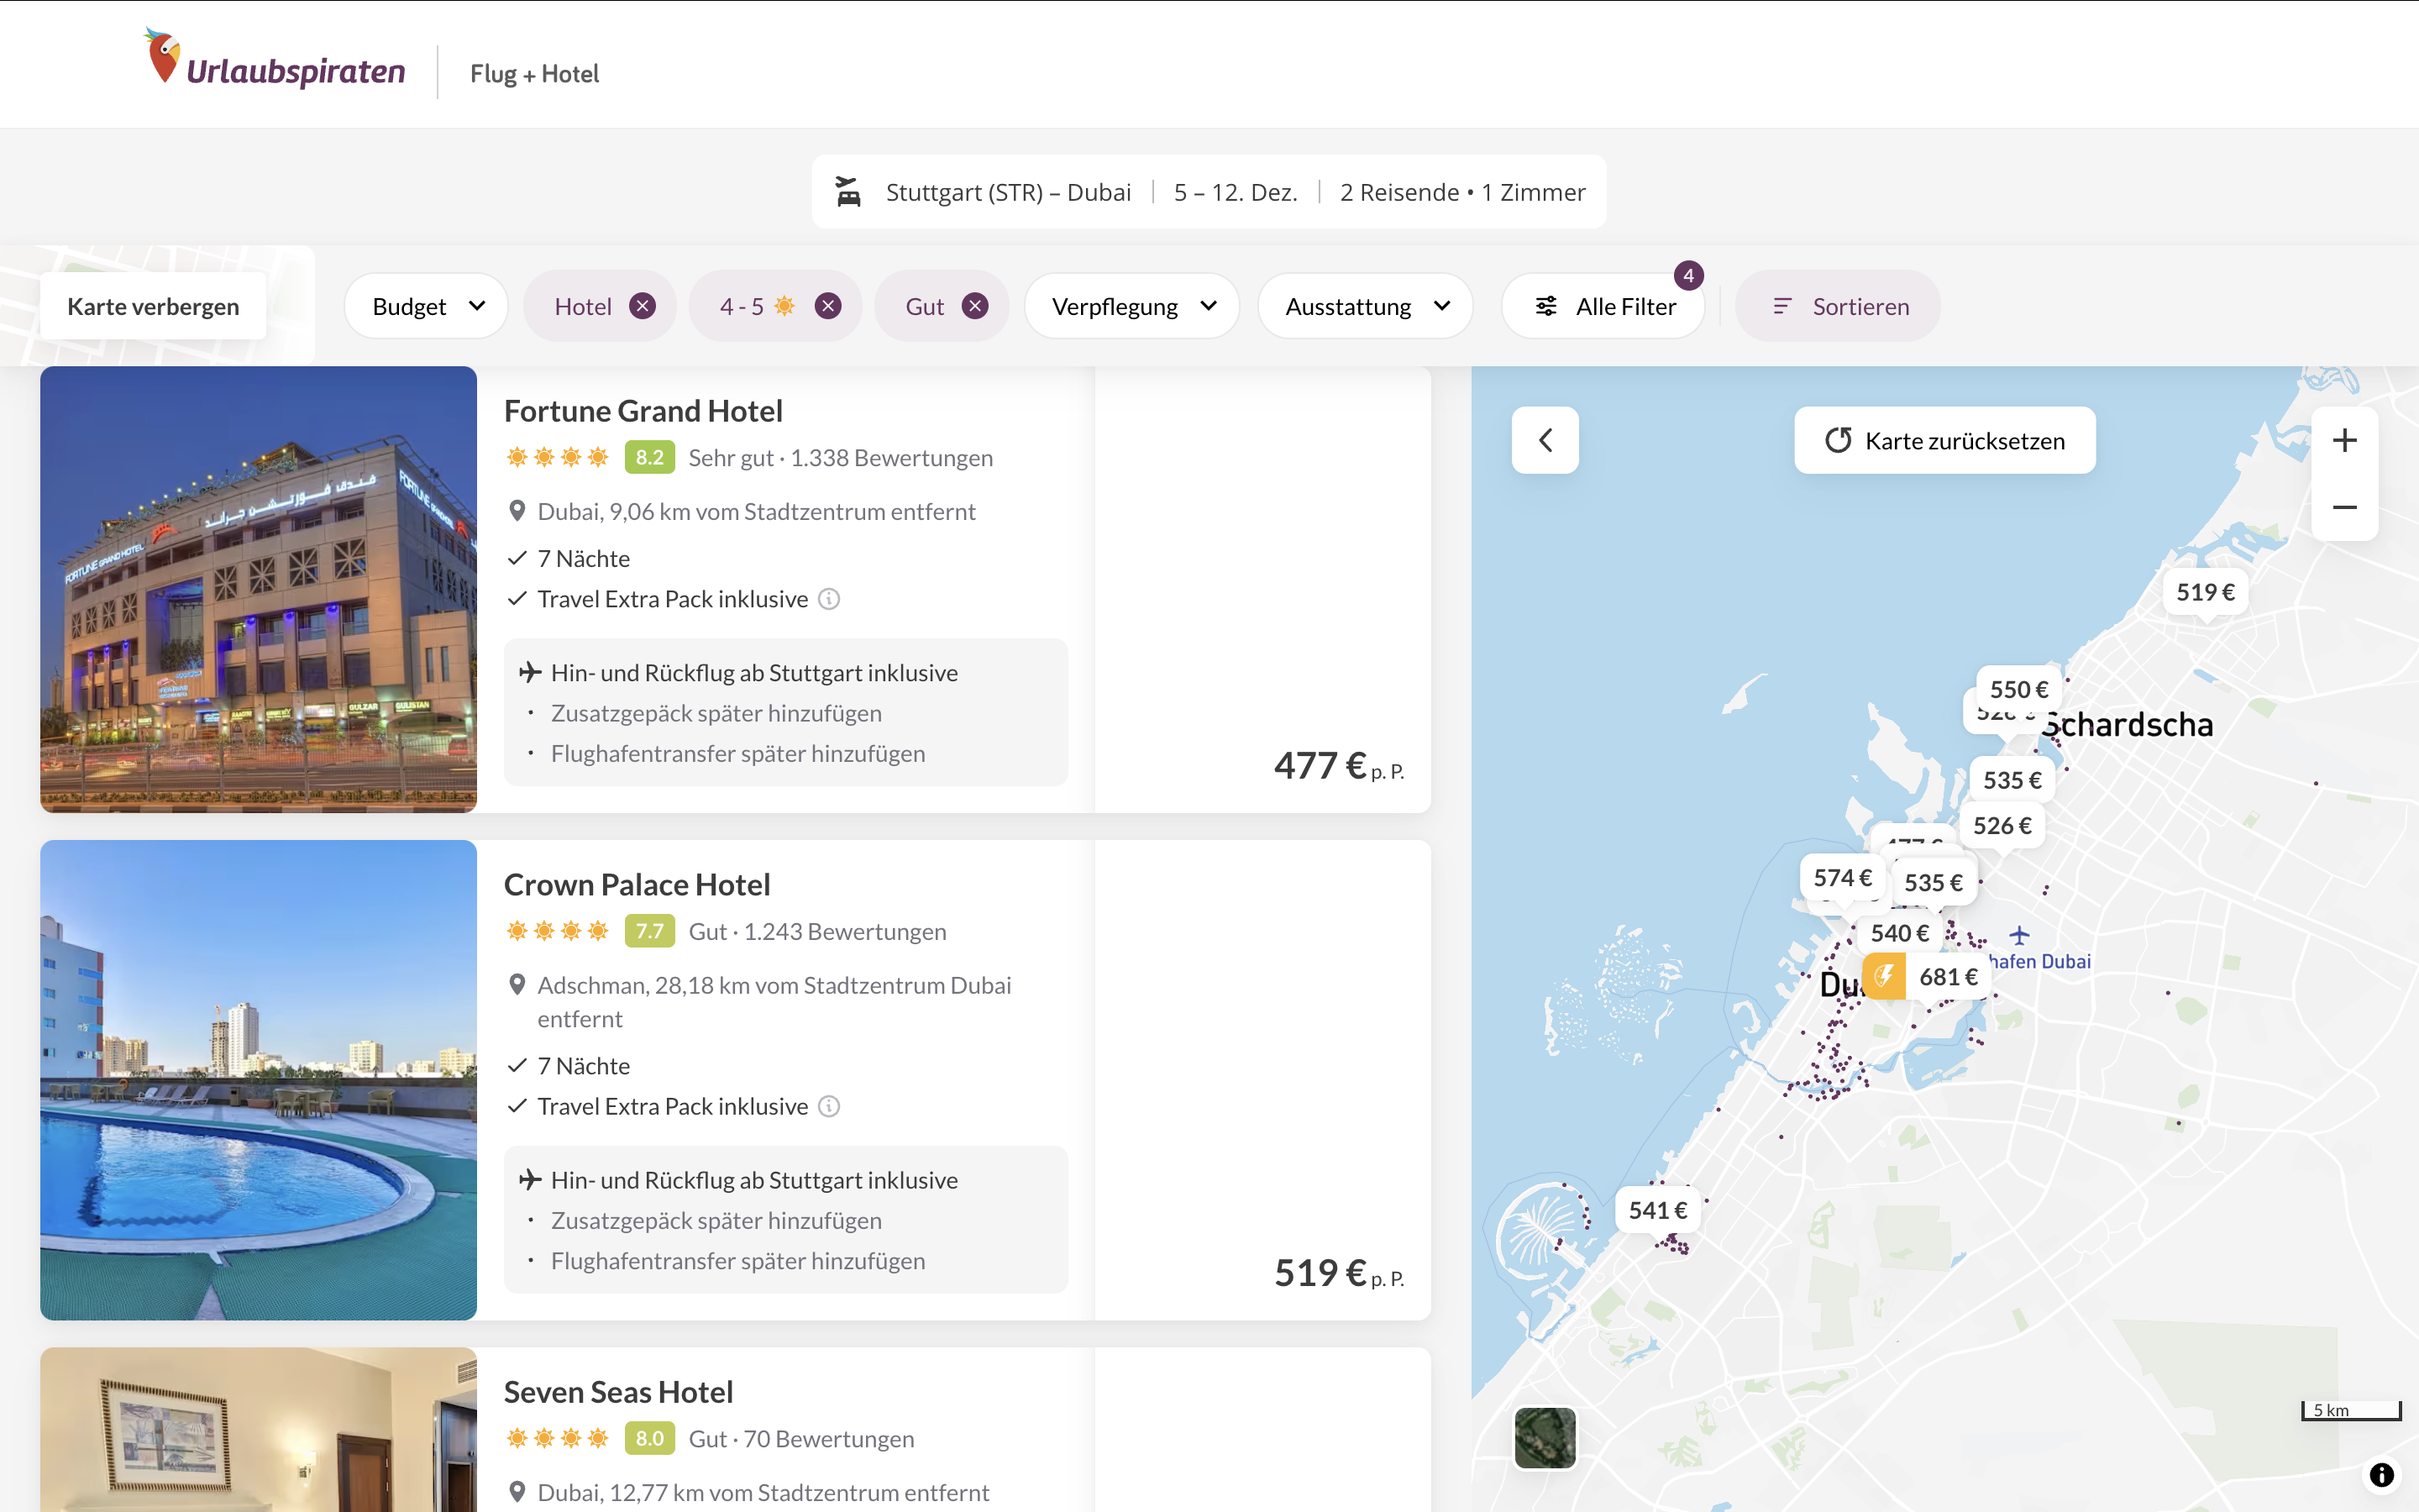The width and height of the screenshot is (2419, 1512).
Task: Remove the Gut rating filter
Action: (x=974, y=306)
